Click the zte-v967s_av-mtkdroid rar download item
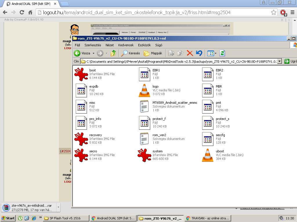The height and width of the screenshot is (222, 297). click(x=29, y=208)
